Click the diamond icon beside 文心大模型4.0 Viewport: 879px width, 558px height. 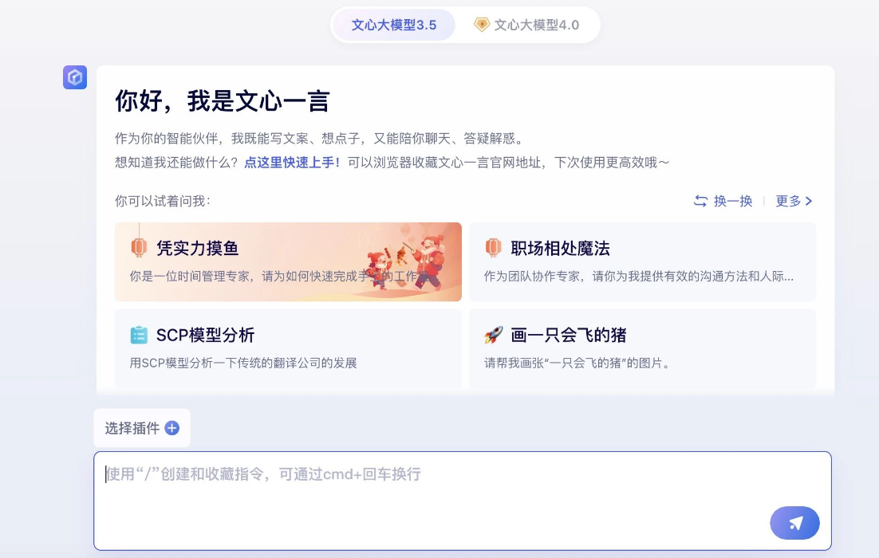(x=481, y=25)
